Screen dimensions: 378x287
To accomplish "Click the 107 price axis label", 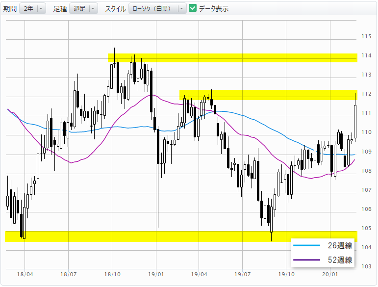I will pos(366,190).
